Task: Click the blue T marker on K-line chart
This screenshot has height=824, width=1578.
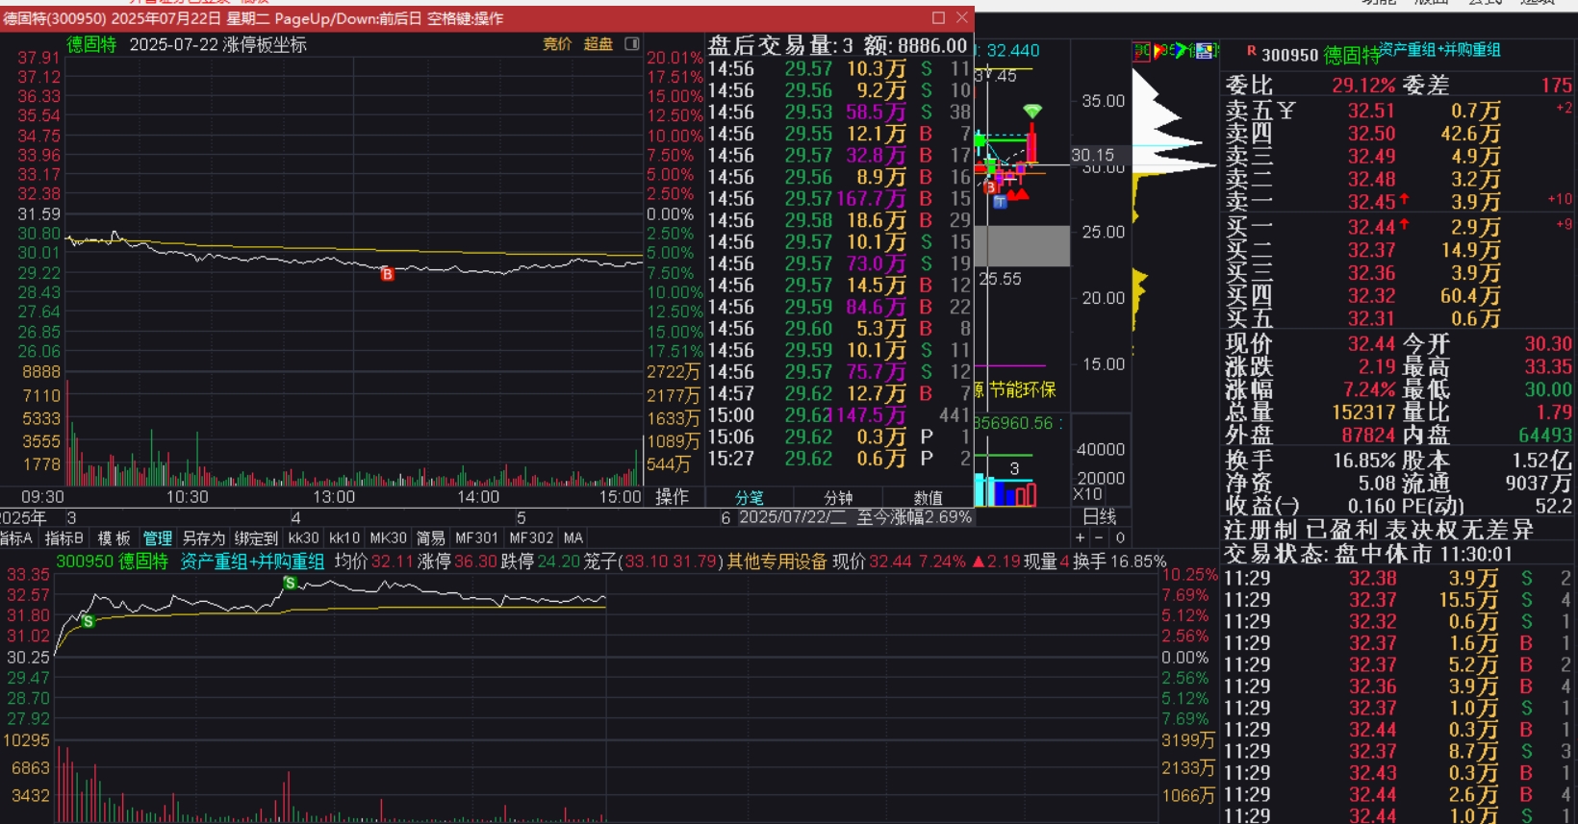Action: [x=1000, y=202]
